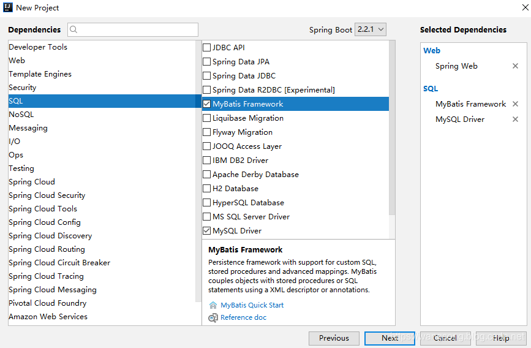531x348 pixels.
Task: Go back with the Previous button
Action: pos(334,338)
